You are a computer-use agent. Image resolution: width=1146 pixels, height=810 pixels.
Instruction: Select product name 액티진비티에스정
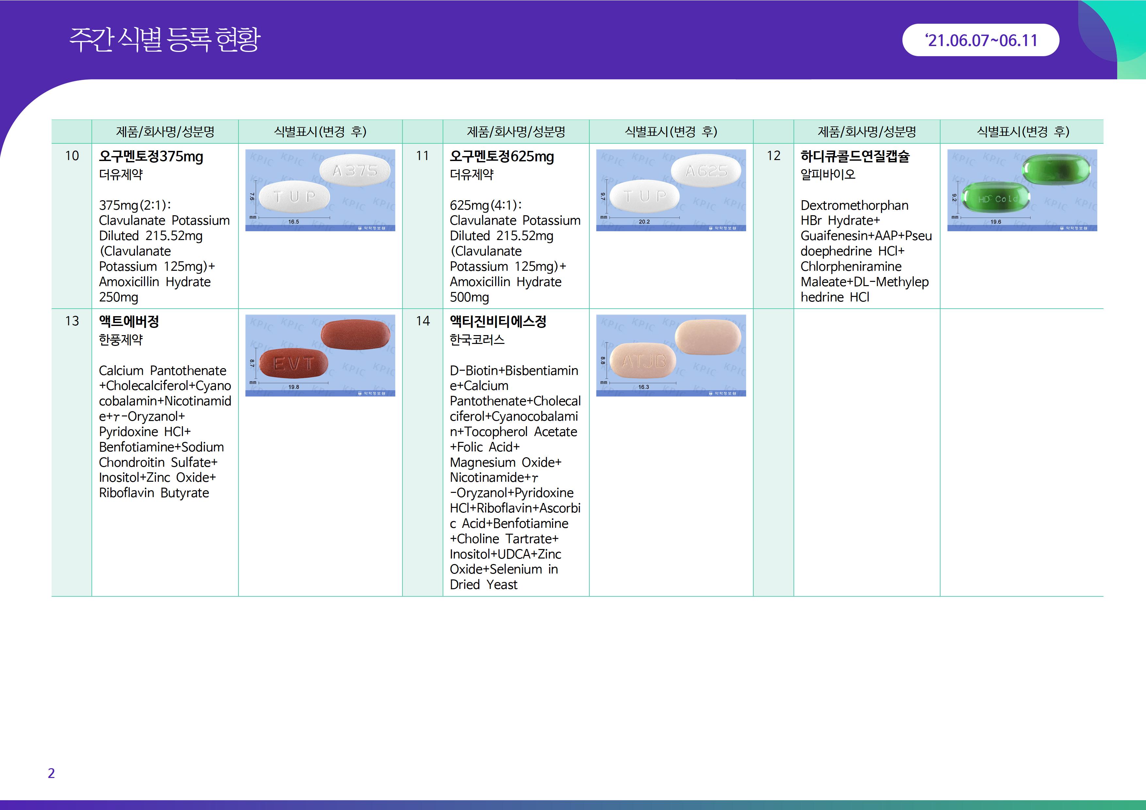click(498, 322)
